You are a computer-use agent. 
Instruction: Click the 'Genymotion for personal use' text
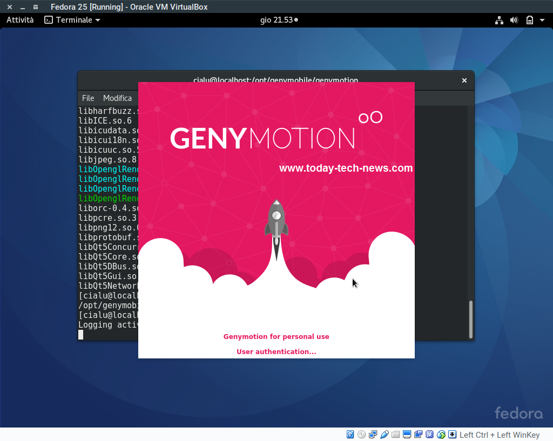pos(276,336)
